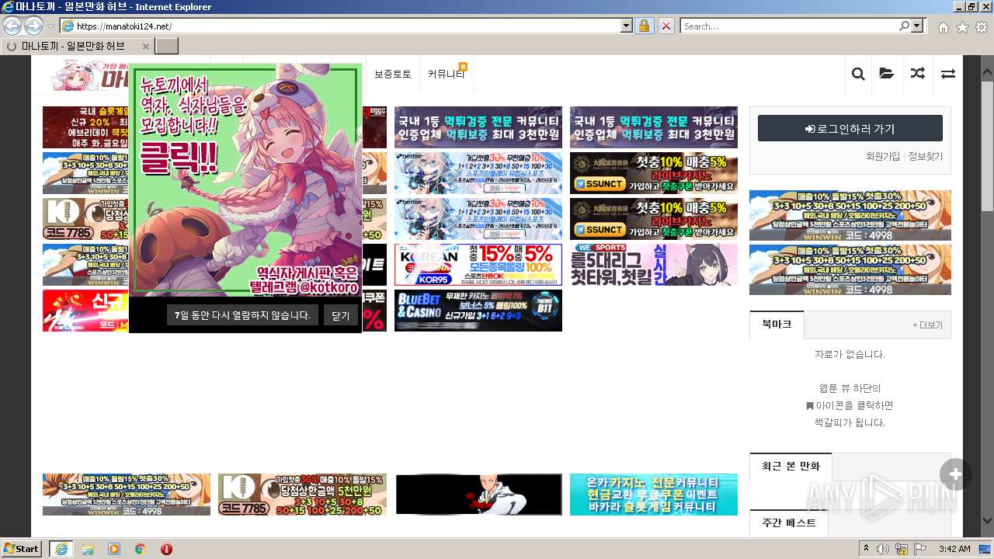Screen dimensions: 994x559
Task: Select the 최근 본 만화 tab
Action: (x=791, y=466)
